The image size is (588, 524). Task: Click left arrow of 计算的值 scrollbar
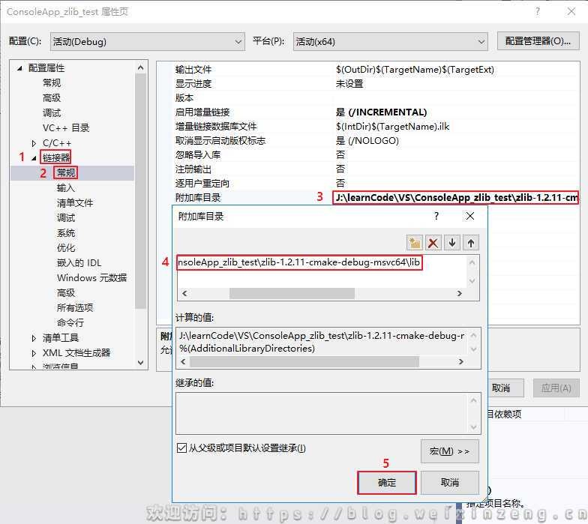pyautogui.click(x=183, y=361)
